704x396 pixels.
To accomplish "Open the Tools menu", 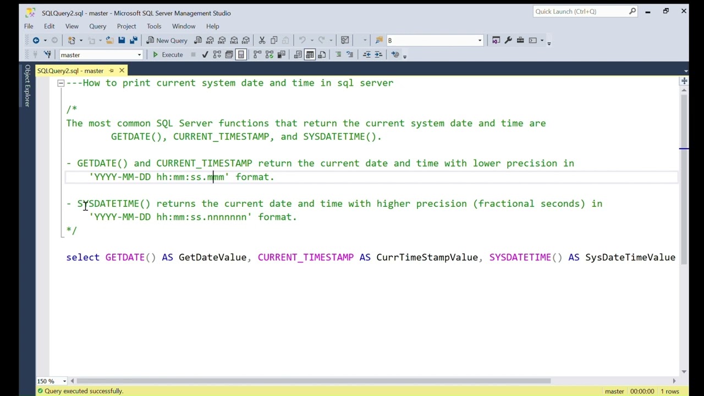I will (x=154, y=26).
